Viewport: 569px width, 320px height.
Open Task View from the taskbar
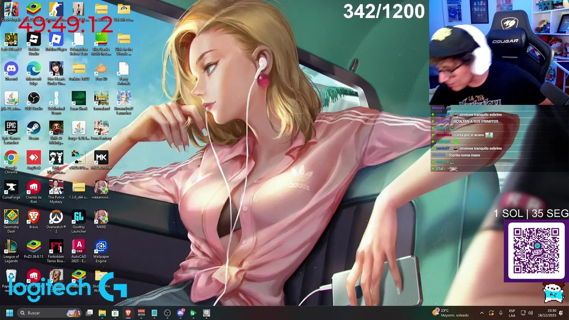pyautogui.click(x=89, y=313)
